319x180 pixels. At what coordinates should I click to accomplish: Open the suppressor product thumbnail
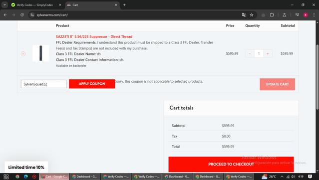pos(41,53)
